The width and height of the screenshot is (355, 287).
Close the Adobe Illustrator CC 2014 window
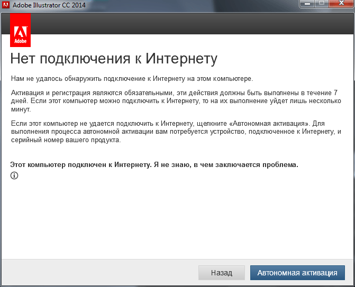[341, 3]
